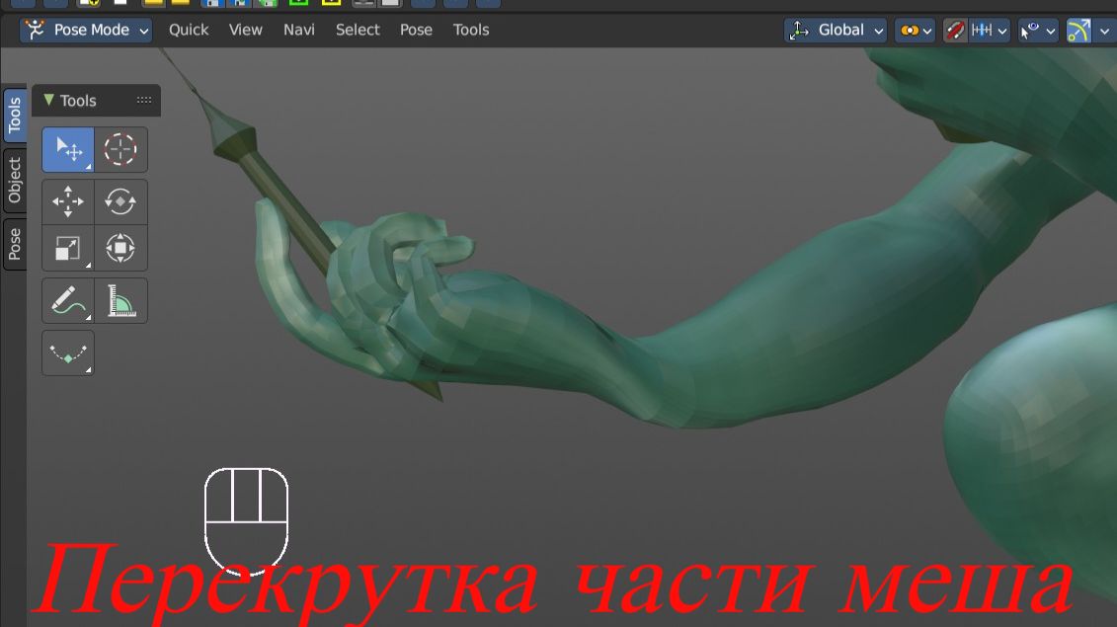Open the proportional falloff dropdown arrow
1117x627 pixels.
click(x=1104, y=31)
